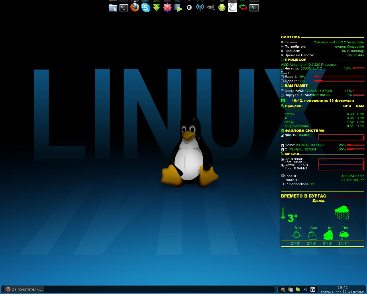Launch GIMP from the dock
The image size is (367, 294).
211,8
